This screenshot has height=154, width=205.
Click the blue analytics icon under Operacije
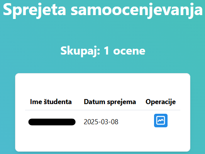point(161,120)
